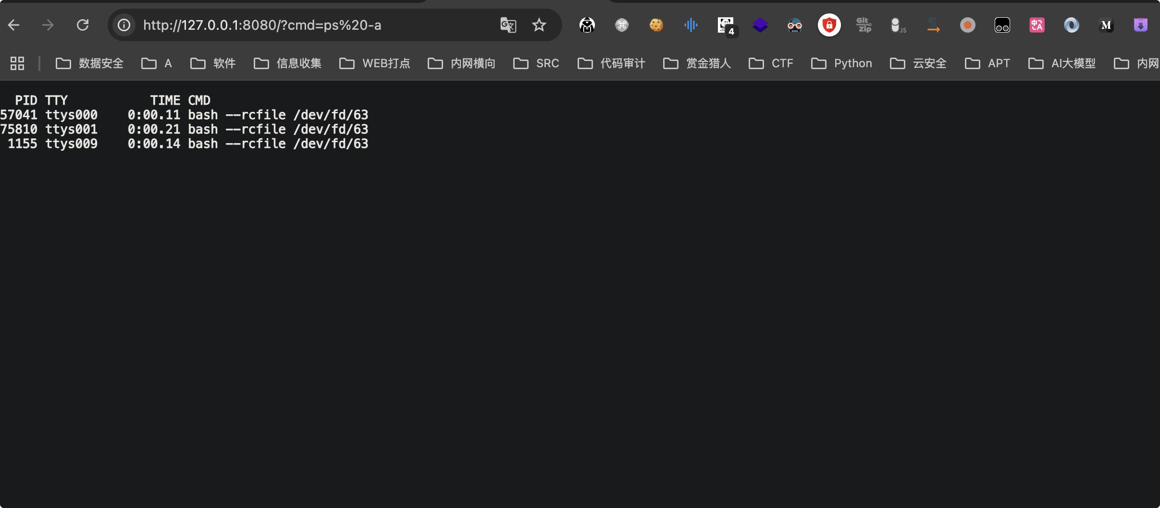Open the 代码审计 bookmark folder
Viewport: 1160px width, 508px height.
[611, 63]
